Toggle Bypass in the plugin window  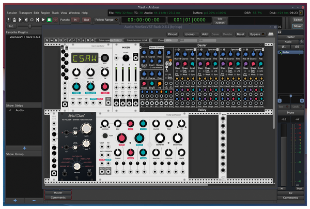[x=257, y=34]
